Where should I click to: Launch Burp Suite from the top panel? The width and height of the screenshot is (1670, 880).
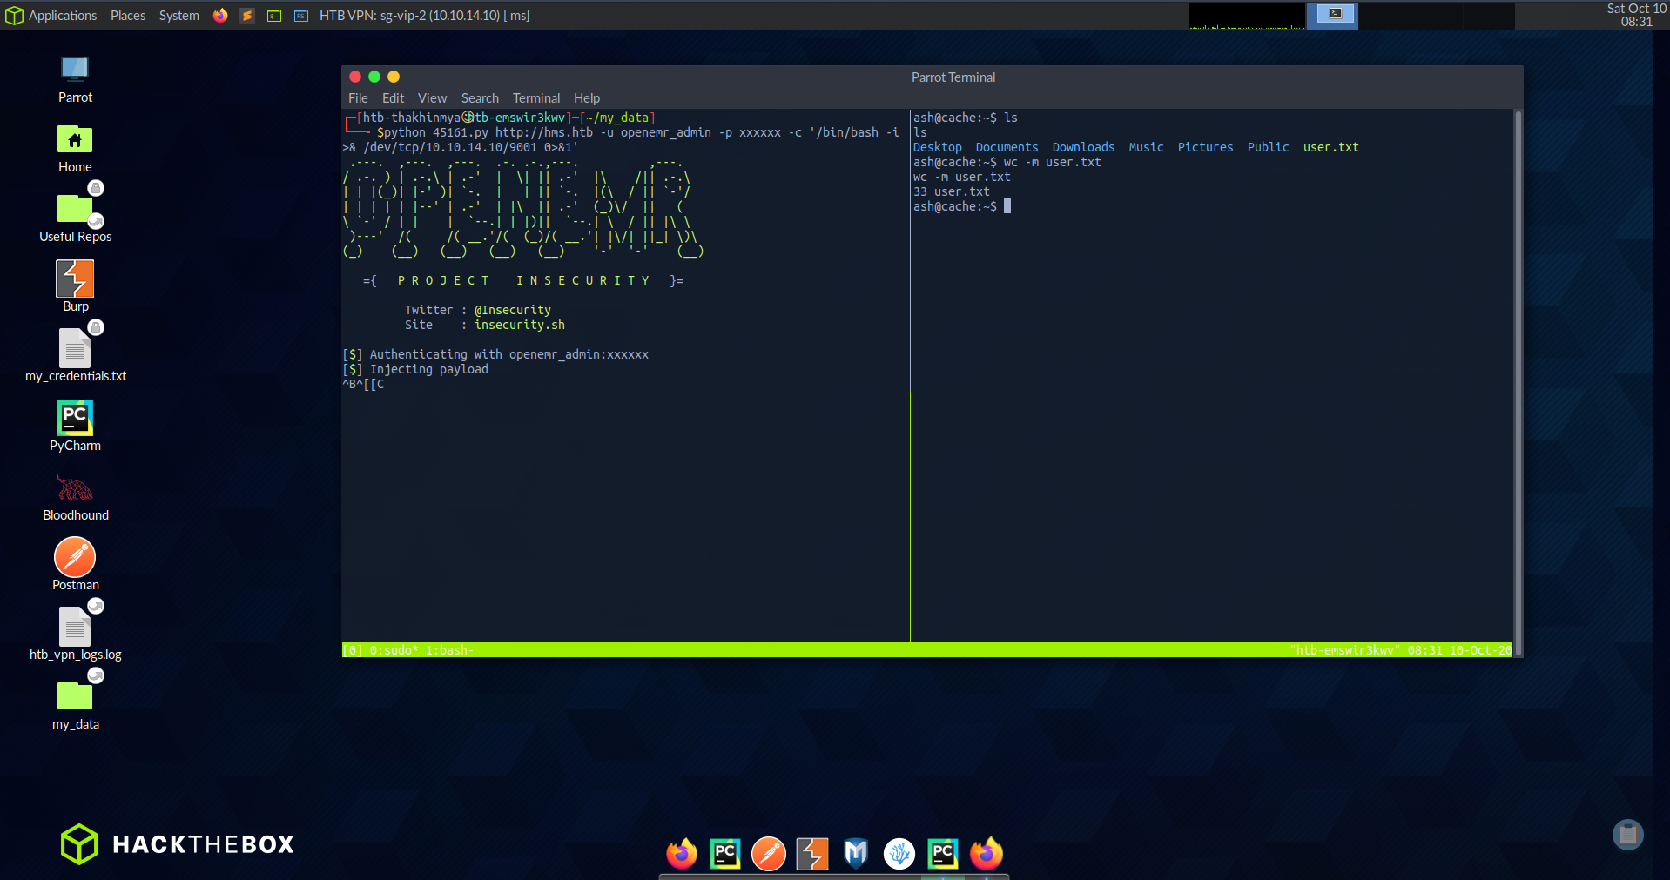click(x=247, y=16)
